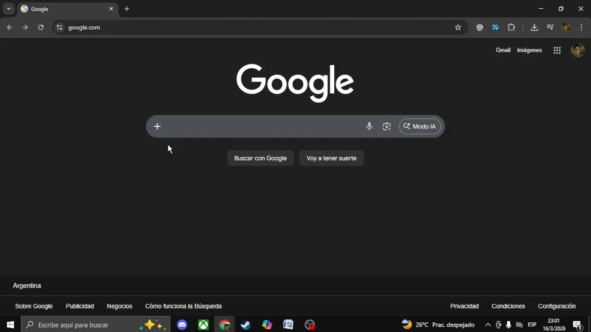Viewport: 591px width, 332px height.
Task: Open the Condiciones link
Action: pyautogui.click(x=508, y=306)
